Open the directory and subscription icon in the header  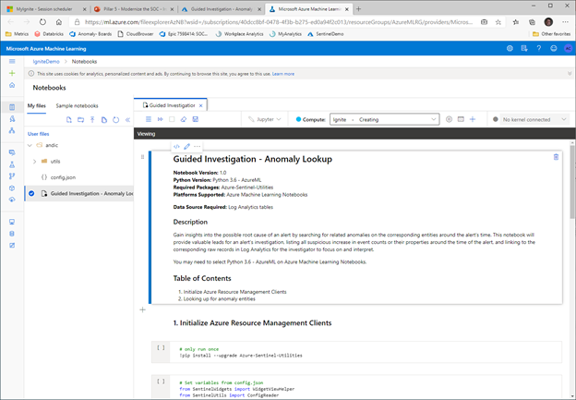pos(524,48)
